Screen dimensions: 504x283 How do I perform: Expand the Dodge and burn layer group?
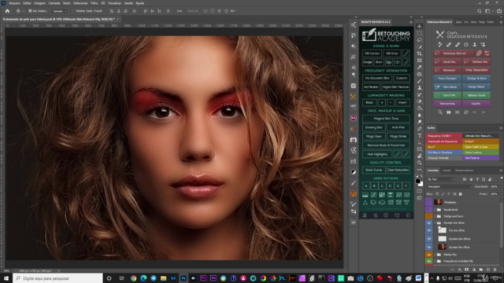tap(435, 216)
